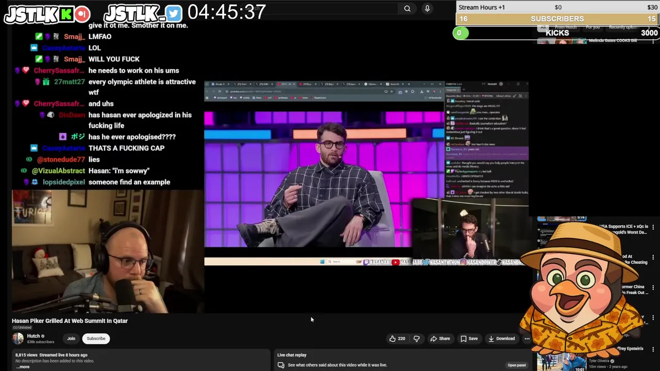This screenshot has width=660, height=371.
Task: Open options menu for Jeffrey Epstein's video
Action: [x=653, y=349]
